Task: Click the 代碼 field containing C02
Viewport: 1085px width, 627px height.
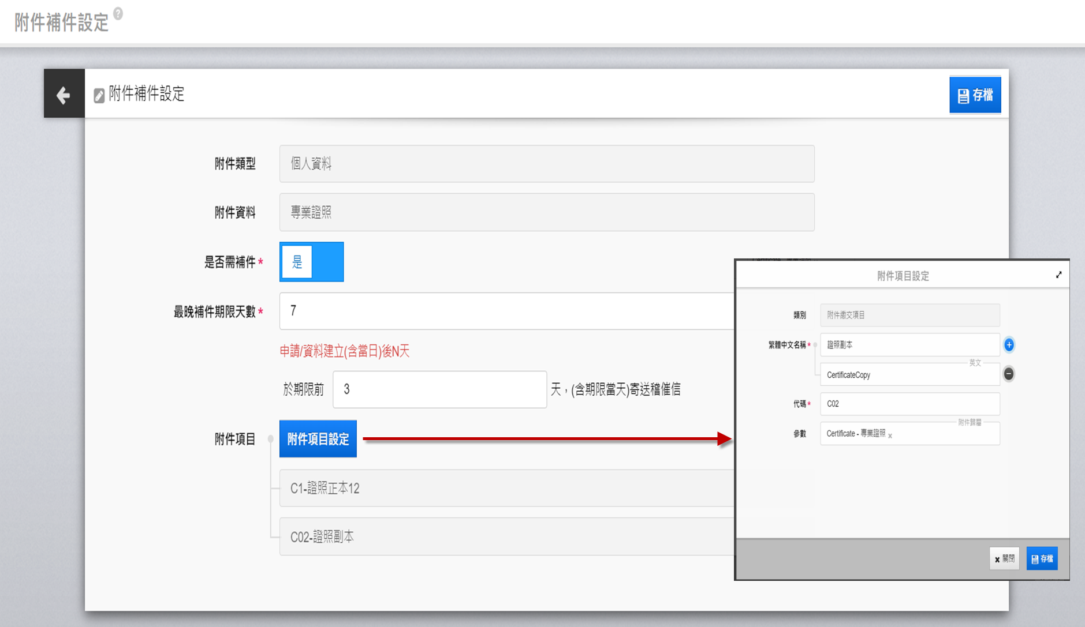Action: point(909,404)
